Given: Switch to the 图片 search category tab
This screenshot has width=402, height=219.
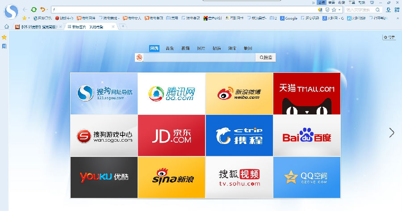Looking at the screenshot, I should click(x=201, y=48).
